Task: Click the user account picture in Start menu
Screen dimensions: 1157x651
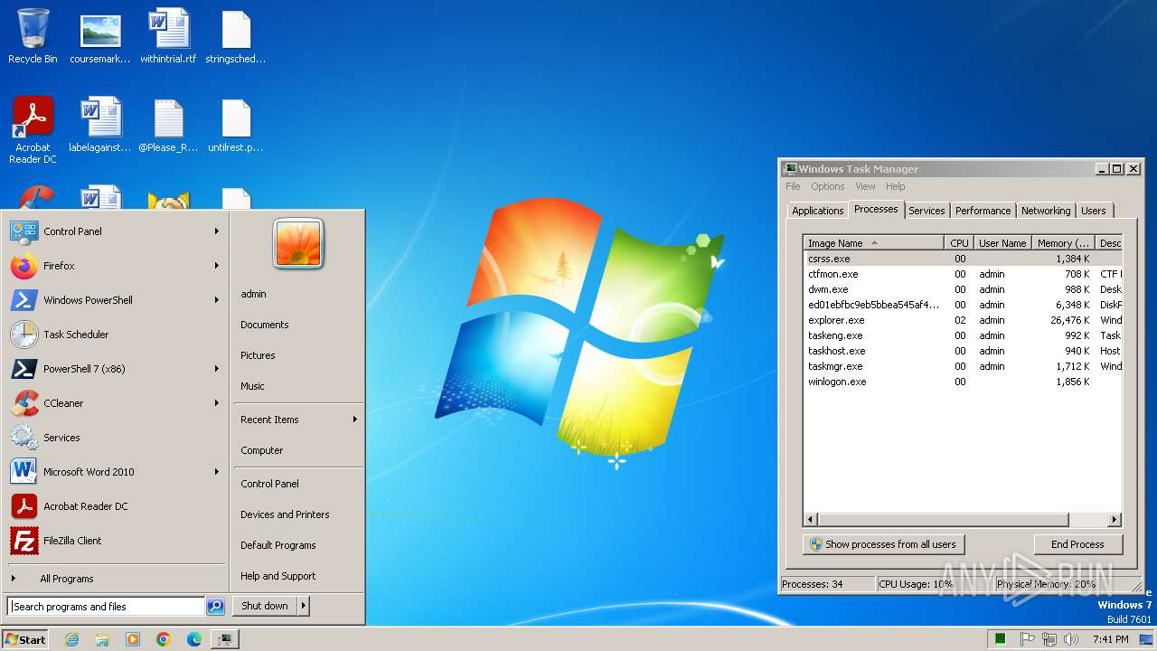Action: pos(298,244)
